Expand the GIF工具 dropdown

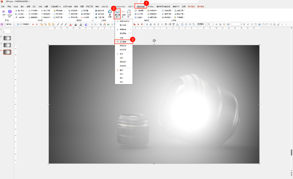(x=141, y=14)
